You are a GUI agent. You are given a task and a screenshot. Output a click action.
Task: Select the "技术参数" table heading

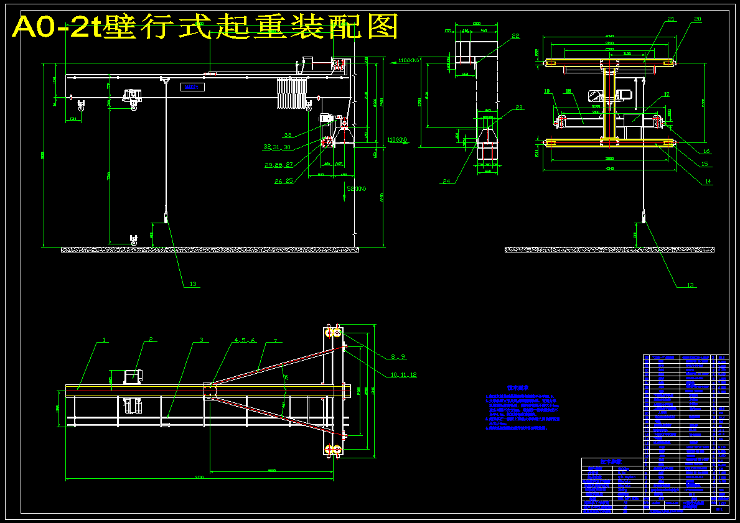612,461
